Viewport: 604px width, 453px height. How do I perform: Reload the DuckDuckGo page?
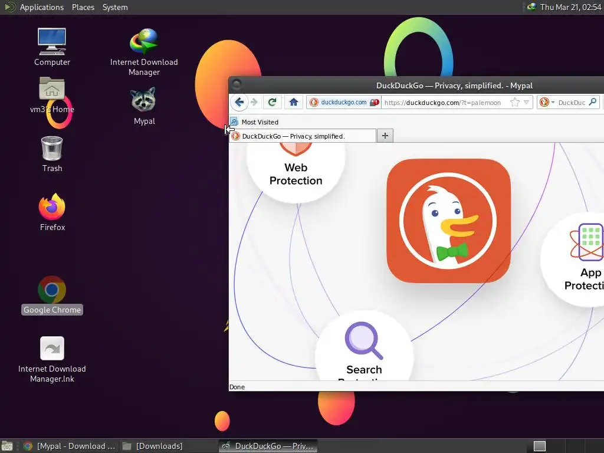coord(273,102)
